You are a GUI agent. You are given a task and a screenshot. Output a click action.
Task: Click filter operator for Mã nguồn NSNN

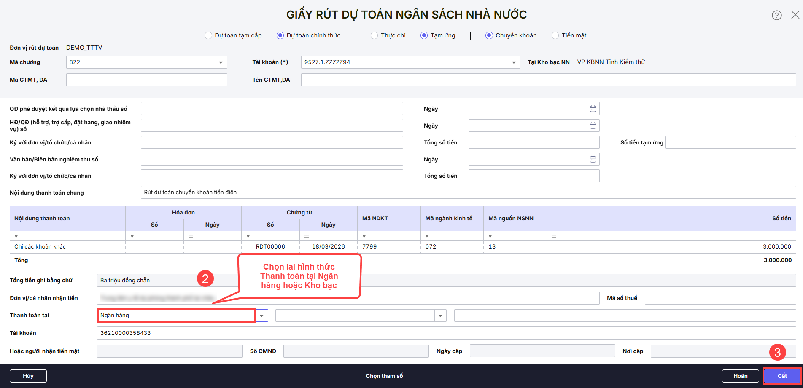(490, 236)
